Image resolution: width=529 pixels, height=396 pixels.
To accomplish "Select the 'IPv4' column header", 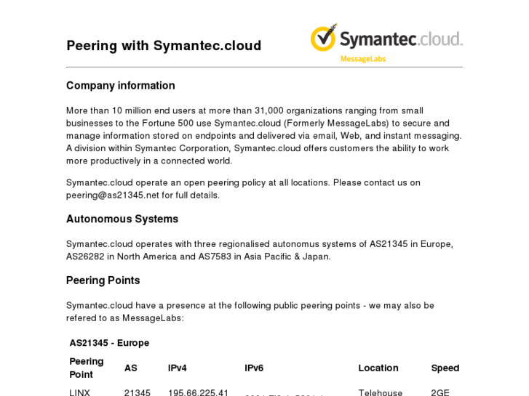I will pos(178,368).
